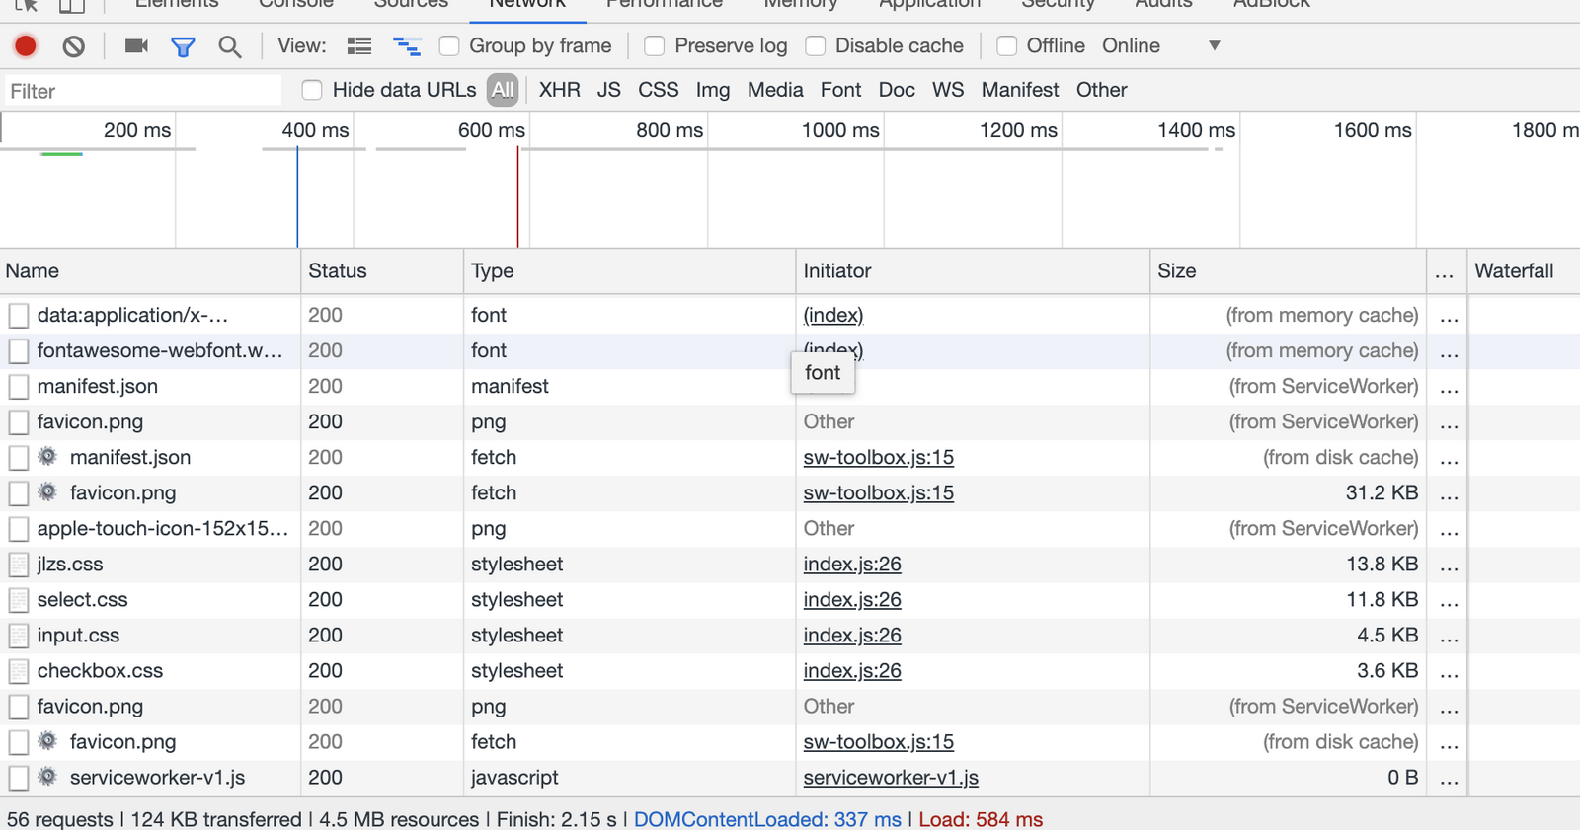Filter requests by XHR type
Image resolution: width=1580 pixels, height=830 pixels.
pos(559,90)
